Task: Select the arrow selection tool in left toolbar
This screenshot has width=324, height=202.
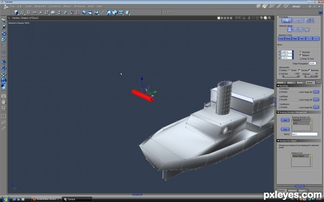Action: (x=4, y=21)
